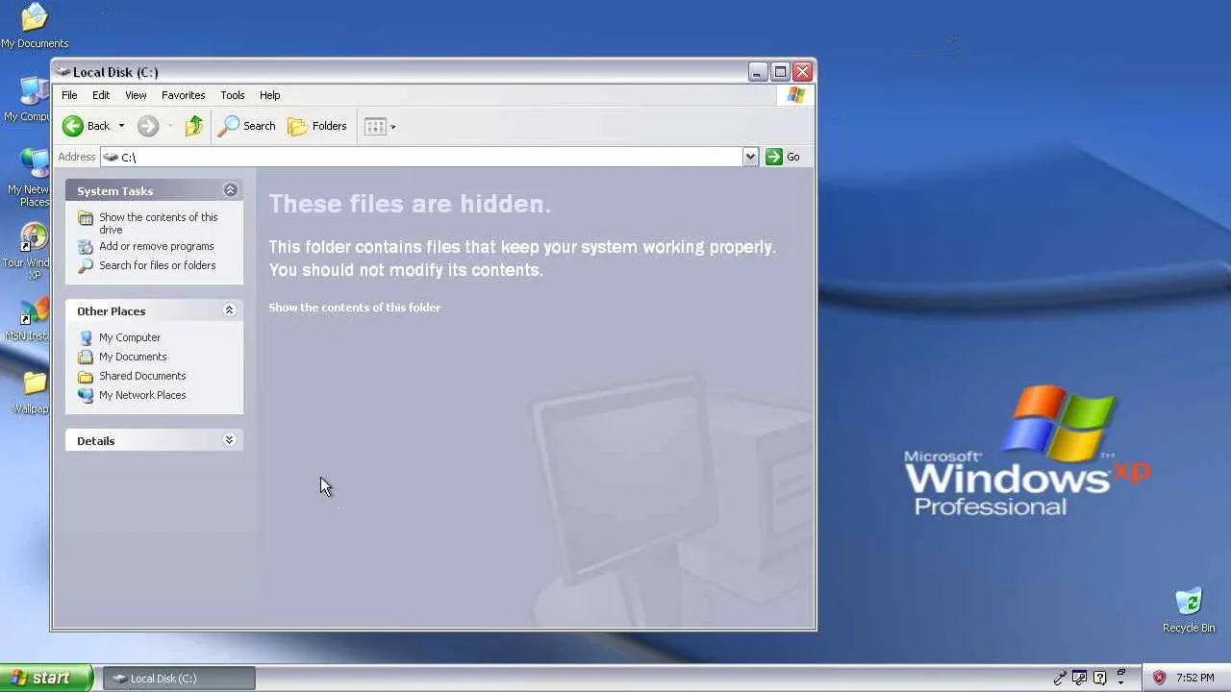This screenshot has width=1231, height=692.
Task: Open My Computer from Other Places
Action: (x=130, y=337)
